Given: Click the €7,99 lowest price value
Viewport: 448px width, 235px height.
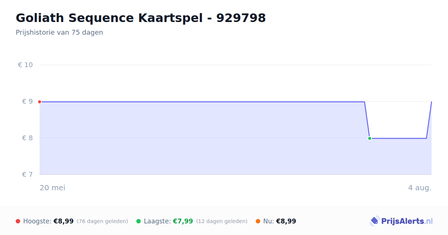Looking at the screenshot, I should 183,221.
